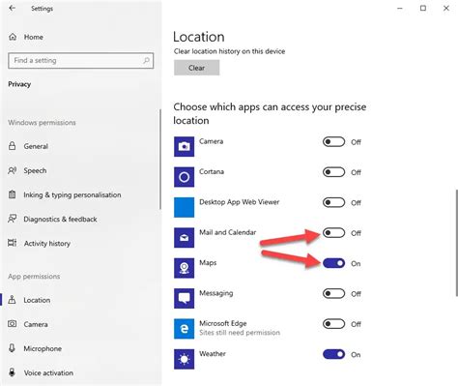Viewport: 458px width, 386px height.
Task: Click the Camera icon in sidebar
Action: point(13,324)
